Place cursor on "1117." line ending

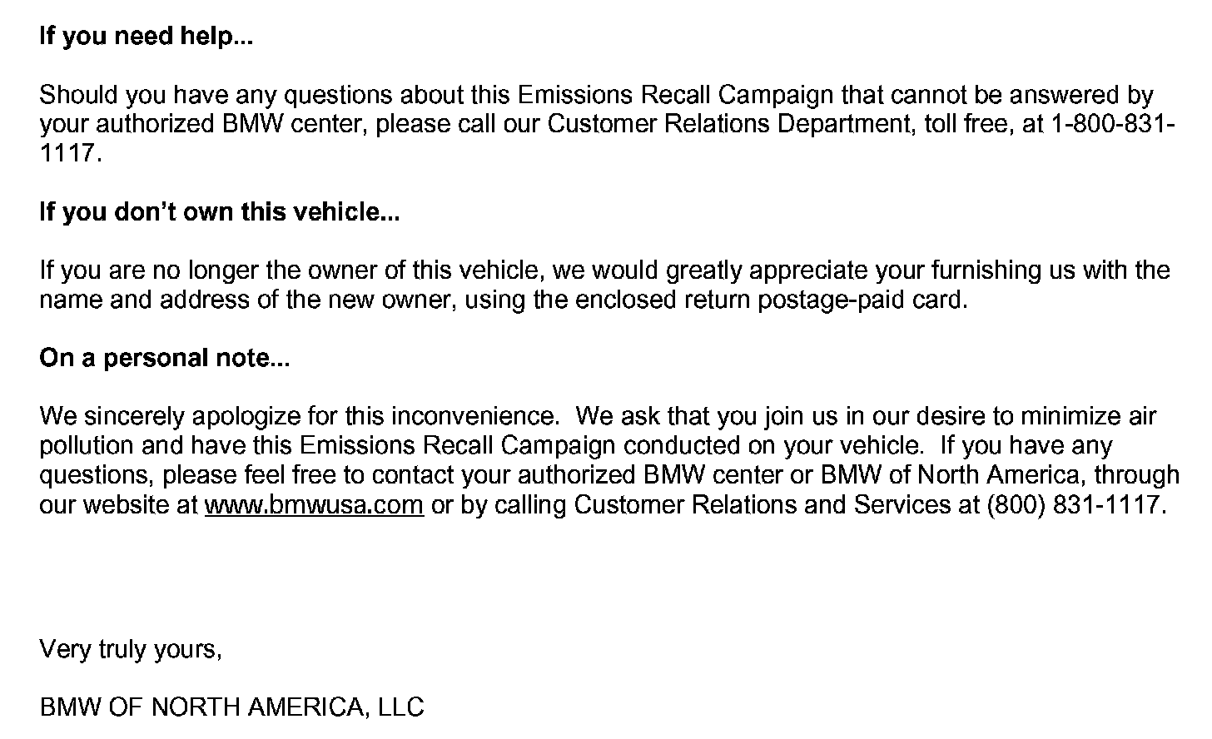(70, 154)
